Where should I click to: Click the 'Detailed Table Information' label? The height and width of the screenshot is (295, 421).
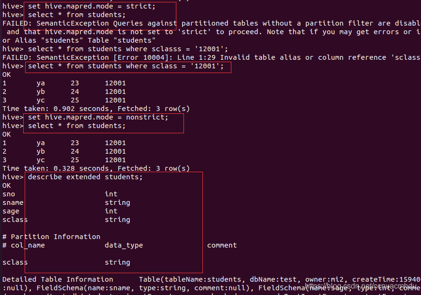[58, 279]
